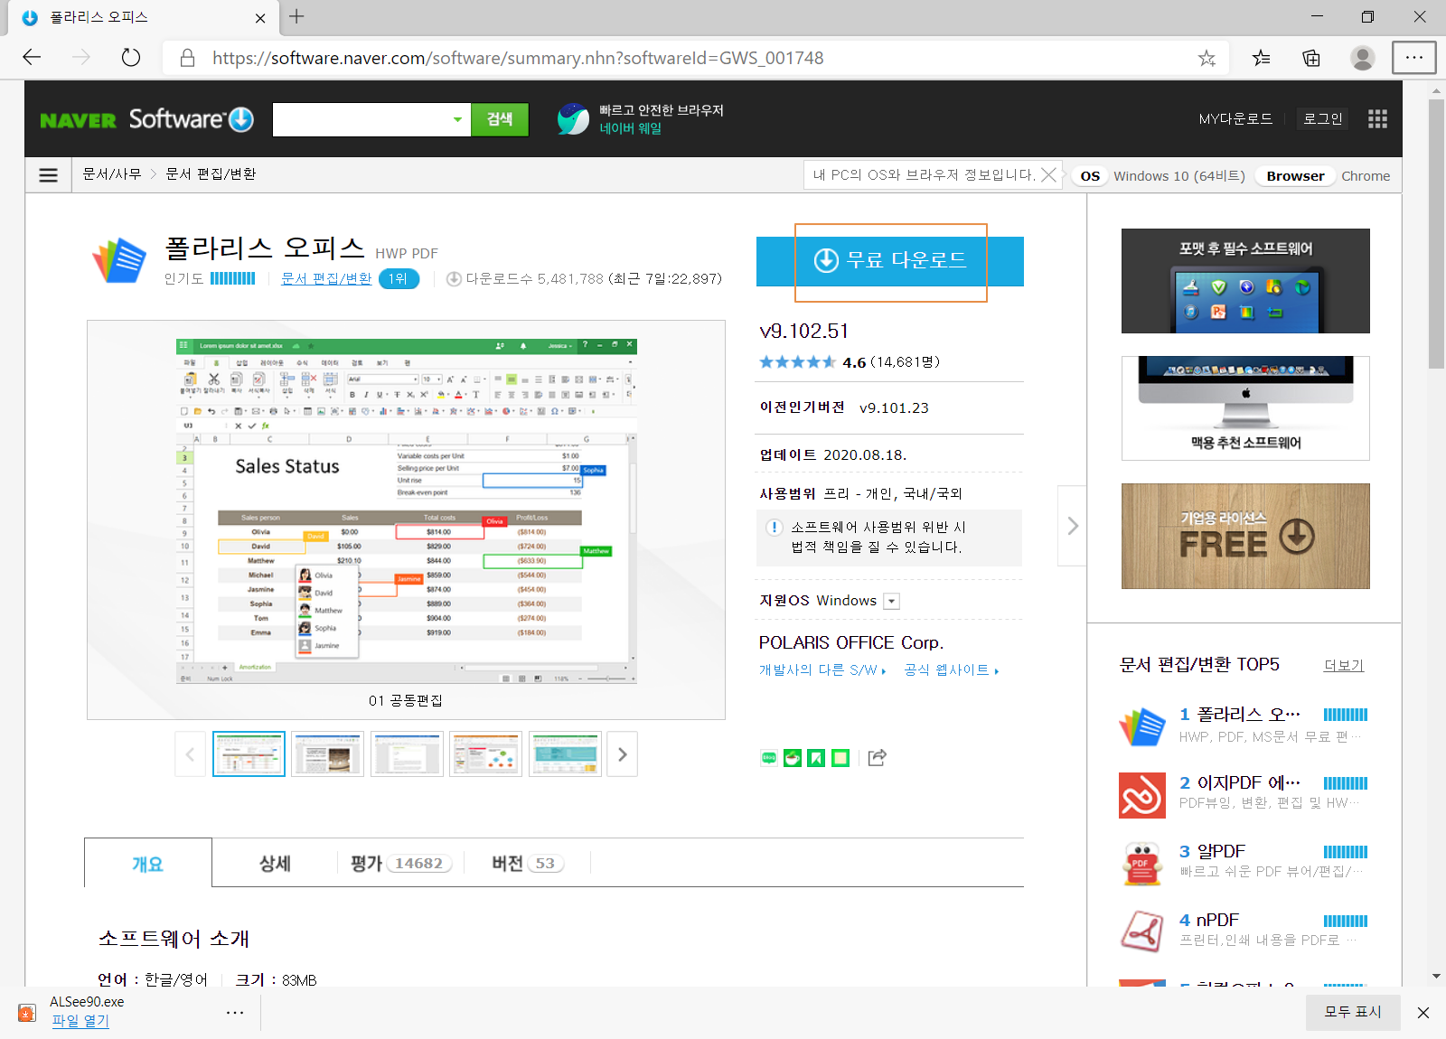Select the second screenshot thumbnail
Screen dimensions: 1446x1039
[x=327, y=754]
